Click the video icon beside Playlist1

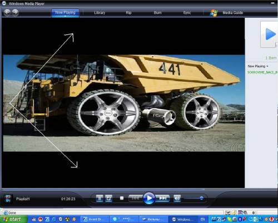click(8, 199)
